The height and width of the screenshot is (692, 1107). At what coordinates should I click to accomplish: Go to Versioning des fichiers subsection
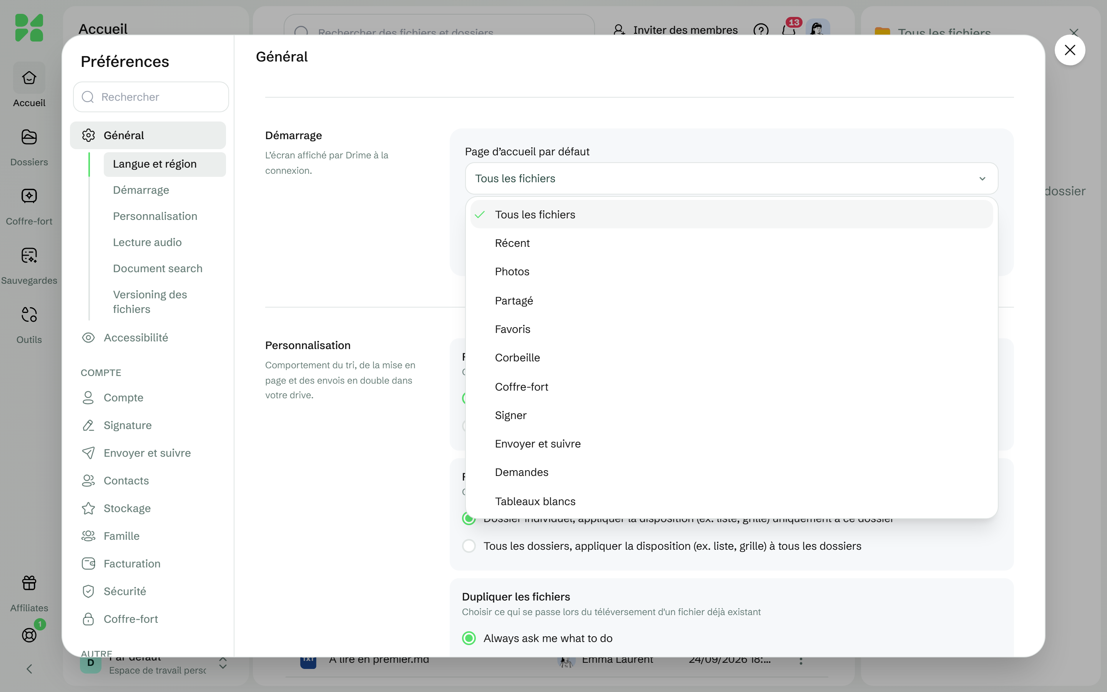click(165, 302)
